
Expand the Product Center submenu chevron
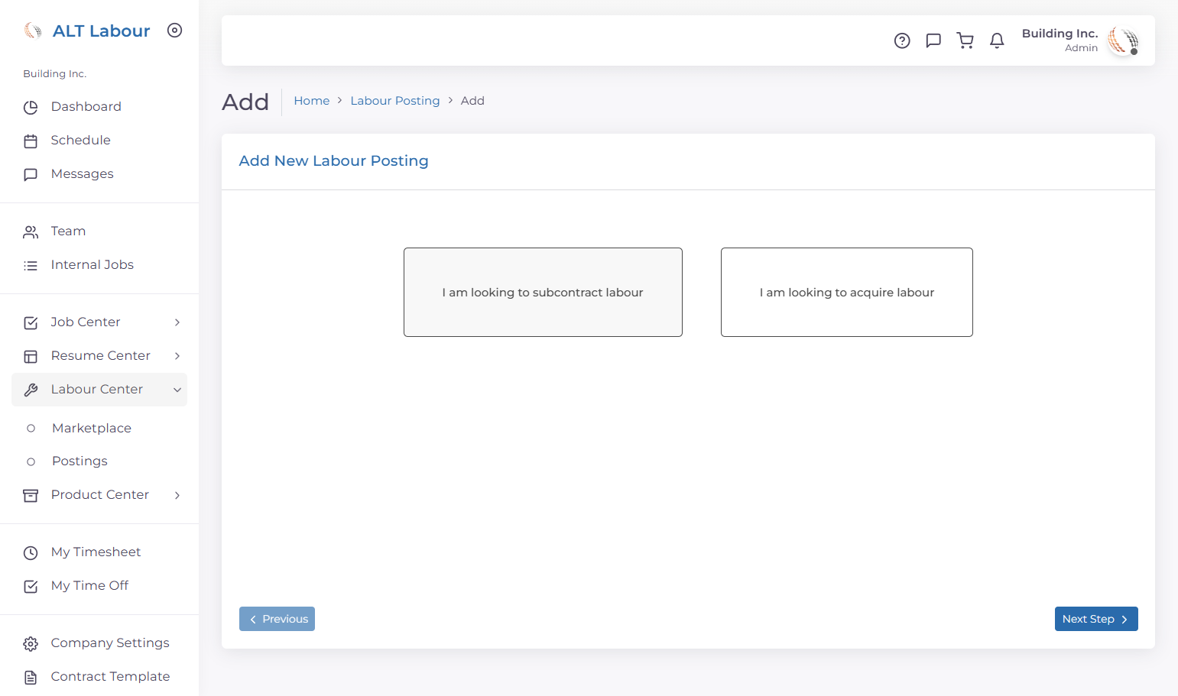(x=177, y=495)
